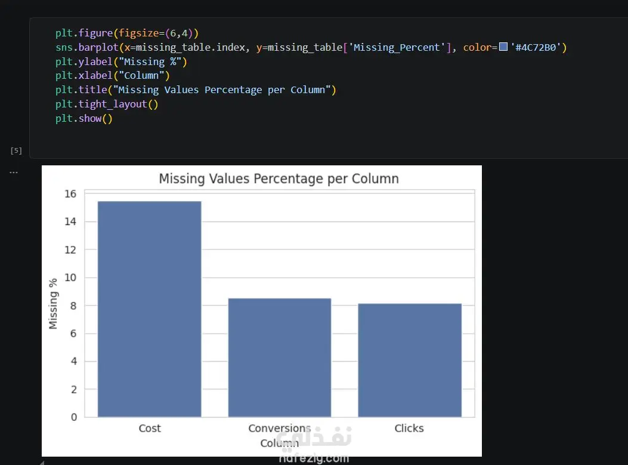Click the [5] execution count label
The height and width of the screenshot is (465, 628).
16,150
